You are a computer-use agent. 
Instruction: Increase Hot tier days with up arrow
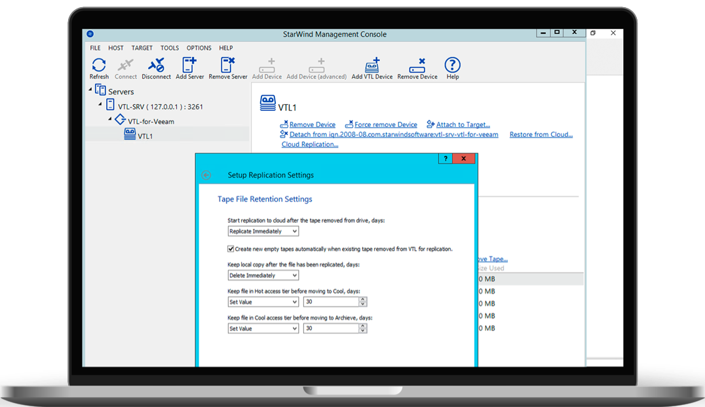[363, 300]
